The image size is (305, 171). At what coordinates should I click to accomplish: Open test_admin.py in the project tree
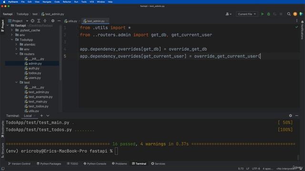click(37, 92)
